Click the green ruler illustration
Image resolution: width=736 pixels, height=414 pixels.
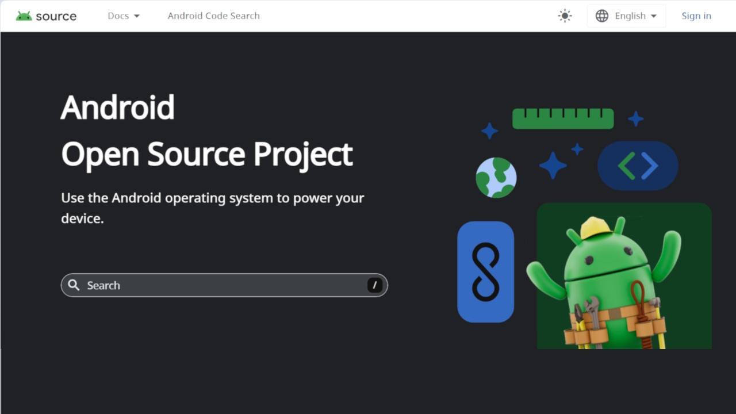click(563, 118)
